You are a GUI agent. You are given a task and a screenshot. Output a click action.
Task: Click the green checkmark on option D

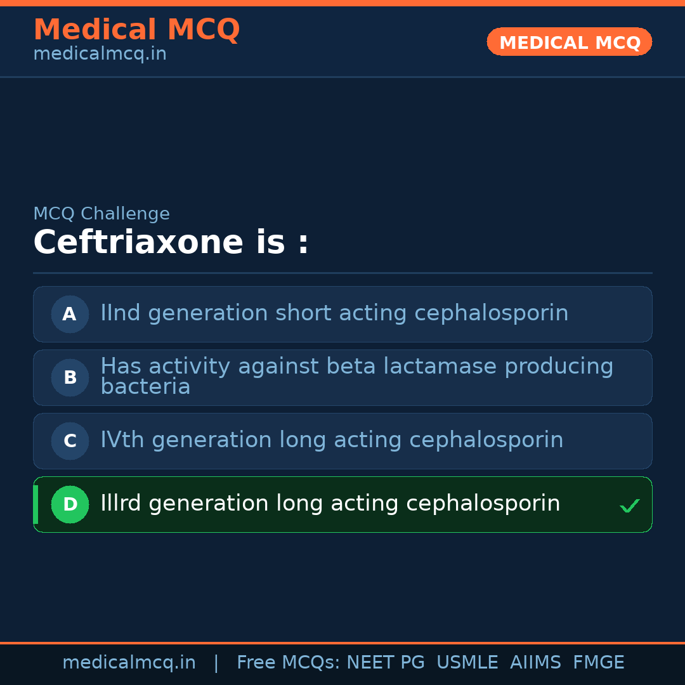pos(630,506)
